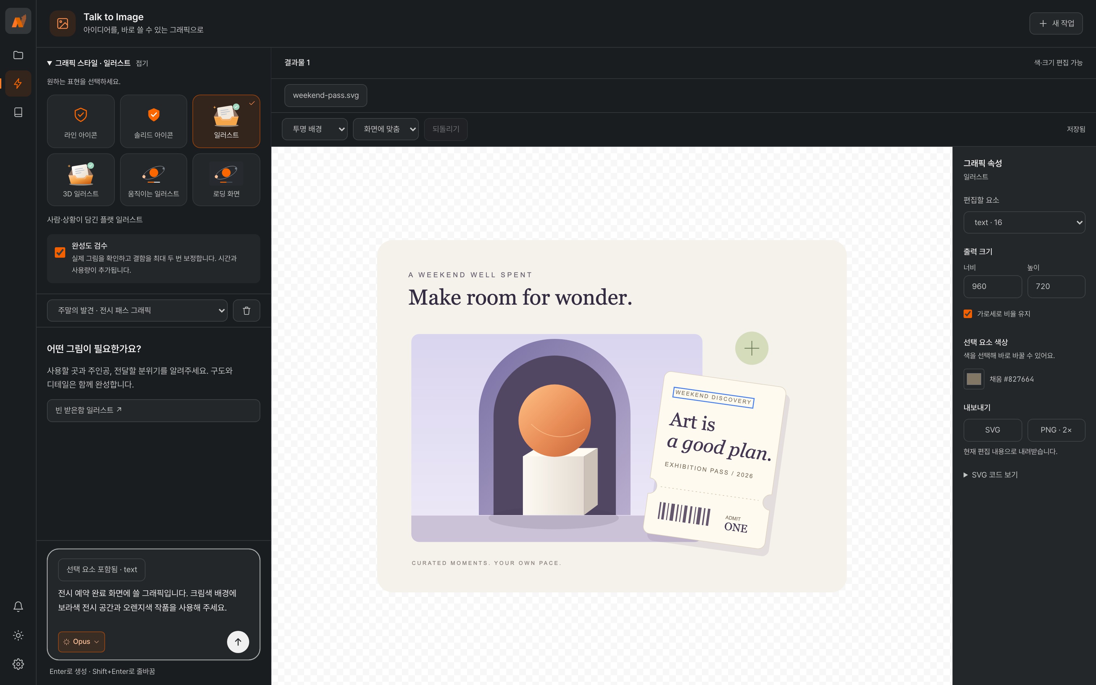Select the lightning bolt sidebar icon
Screen dimensions: 1096x685
(x=18, y=84)
